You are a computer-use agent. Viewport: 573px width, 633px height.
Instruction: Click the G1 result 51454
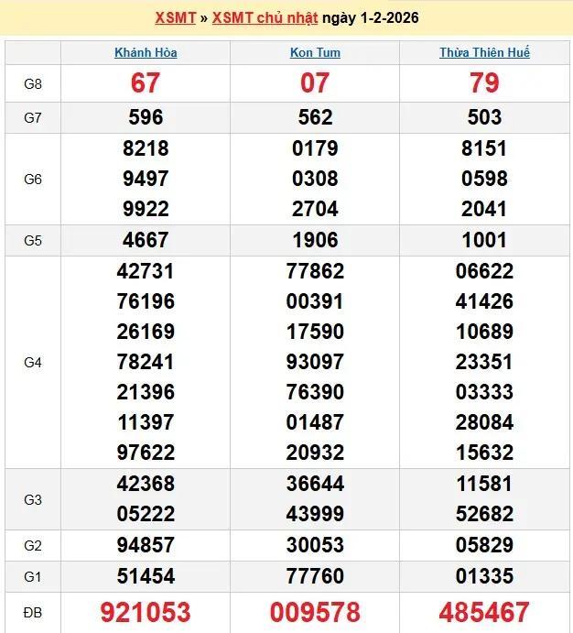coord(146,575)
